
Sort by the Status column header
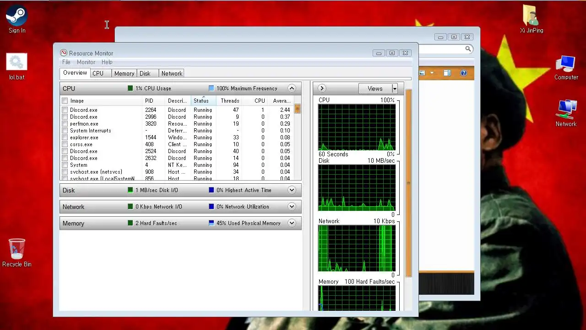tap(203, 101)
